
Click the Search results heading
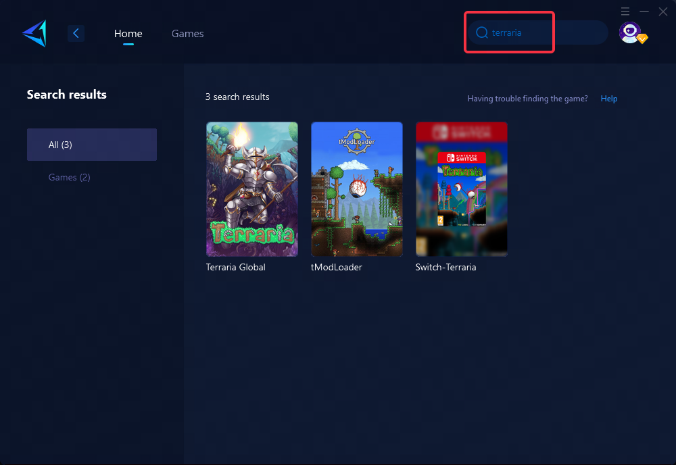tap(67, 95)
